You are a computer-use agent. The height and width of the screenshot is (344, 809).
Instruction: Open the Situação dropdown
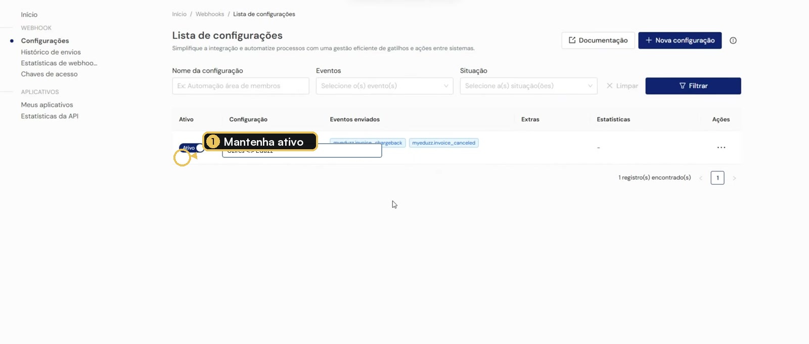[528, 86]
